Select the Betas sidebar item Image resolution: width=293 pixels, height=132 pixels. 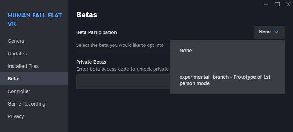point(34,79)
